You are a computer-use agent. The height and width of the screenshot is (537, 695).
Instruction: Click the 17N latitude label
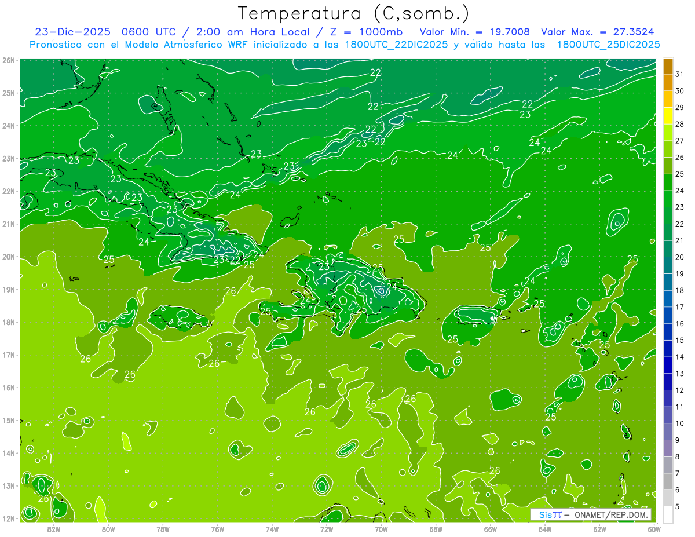(x=9, y=355)
